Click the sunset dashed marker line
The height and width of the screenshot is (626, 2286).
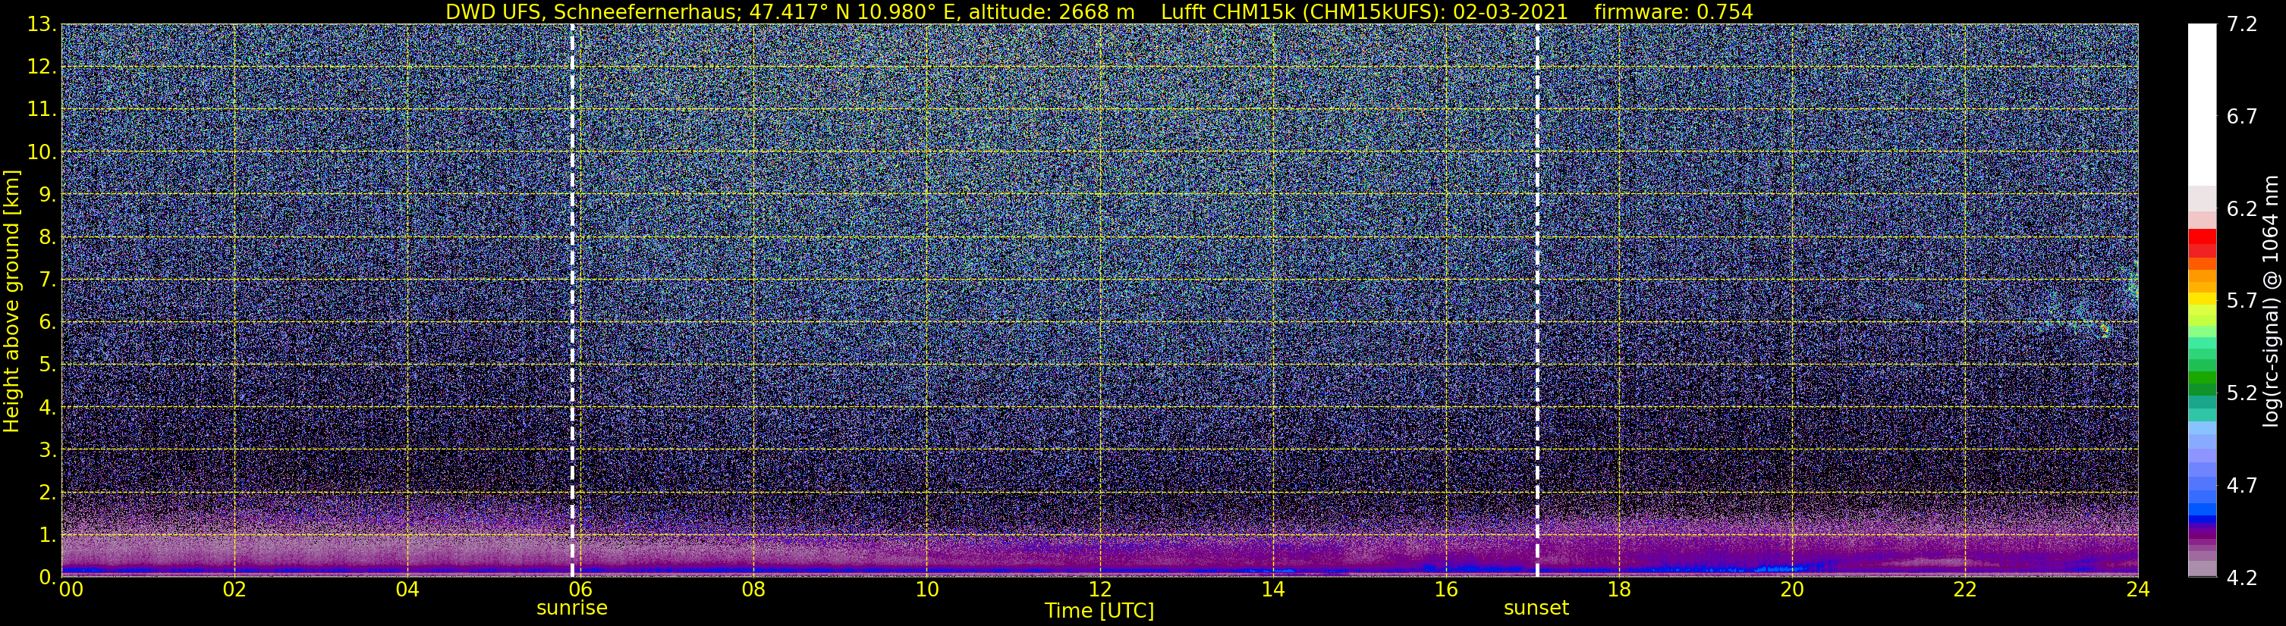[1537, 299]
